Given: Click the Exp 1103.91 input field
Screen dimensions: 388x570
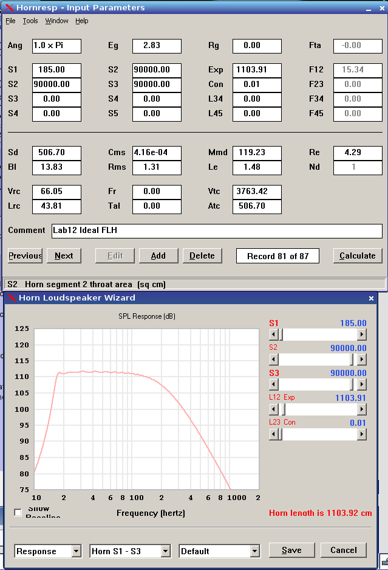Looking at the screenshot, I should 257,70.
